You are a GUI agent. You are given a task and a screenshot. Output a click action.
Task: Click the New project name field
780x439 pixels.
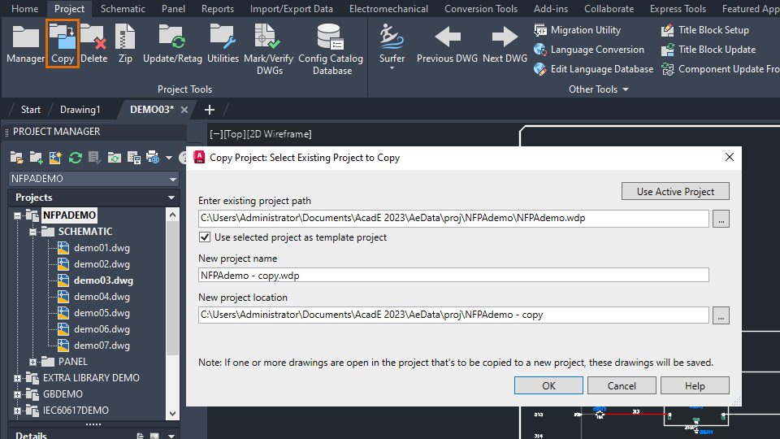pyautogui.click(x=453, y=276)
